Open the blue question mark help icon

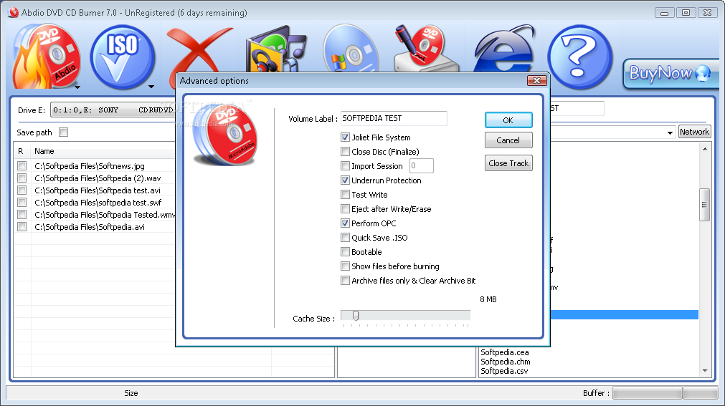(579, 57)
